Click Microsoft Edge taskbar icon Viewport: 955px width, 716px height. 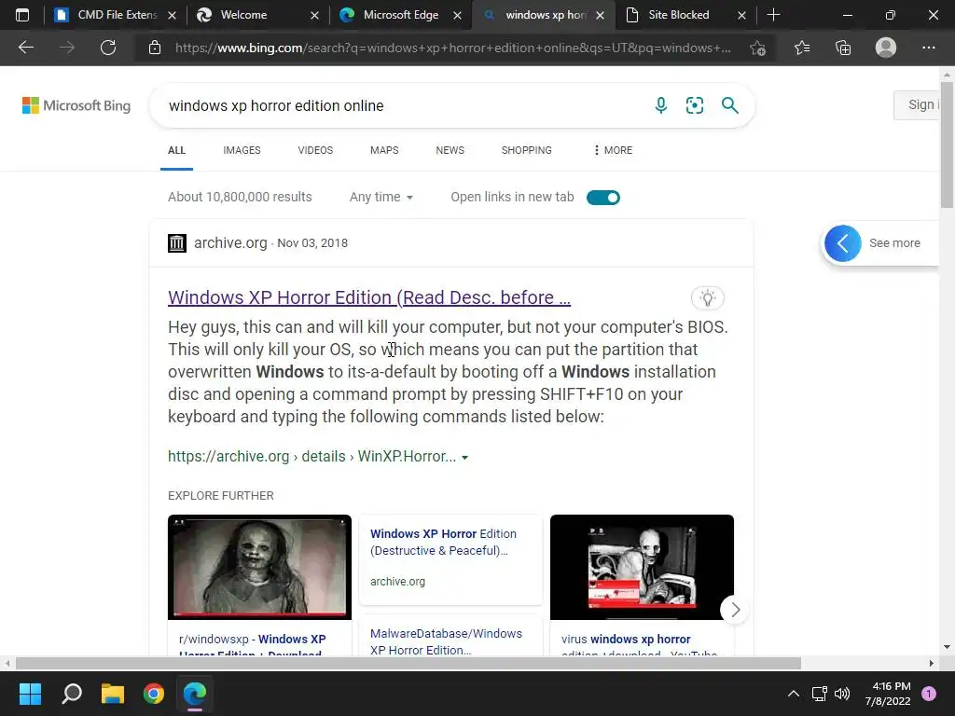pos(195,694)
